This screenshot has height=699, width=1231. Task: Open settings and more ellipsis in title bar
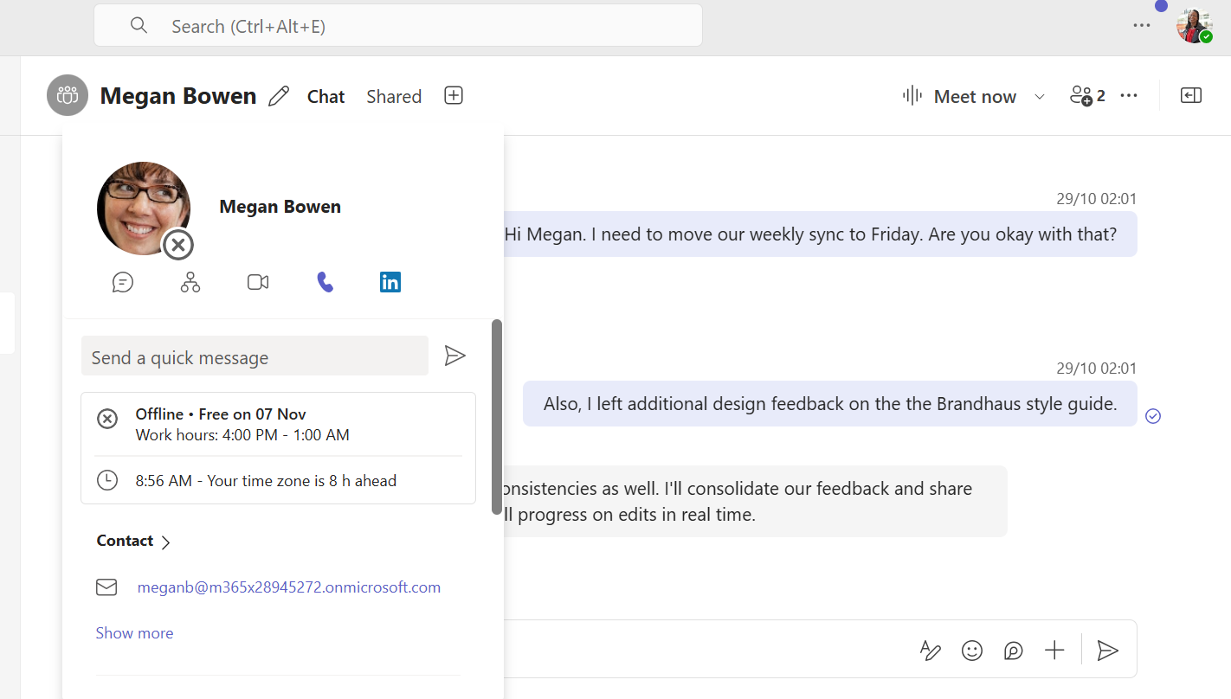pos(1142,25)
